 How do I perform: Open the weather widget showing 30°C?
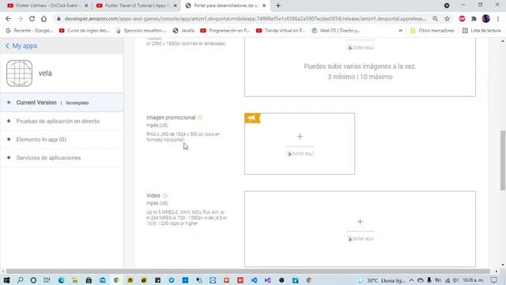tap(382, 280)
